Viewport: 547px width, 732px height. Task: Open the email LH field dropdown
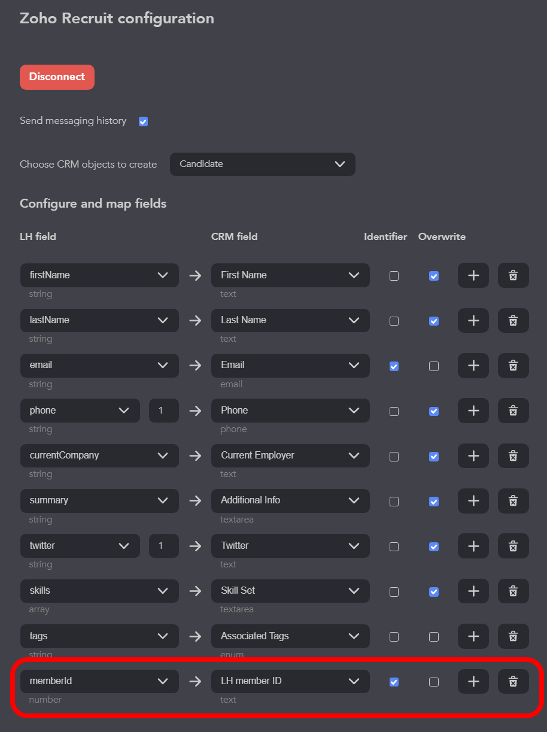coord(99,365)
